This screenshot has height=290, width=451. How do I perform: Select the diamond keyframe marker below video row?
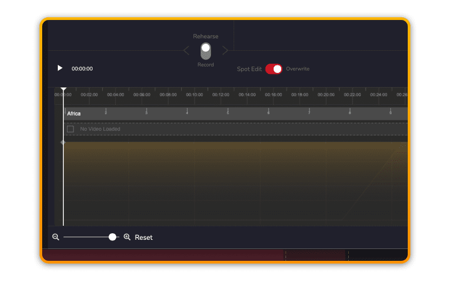pyautogui.click(x=63, y=143)
